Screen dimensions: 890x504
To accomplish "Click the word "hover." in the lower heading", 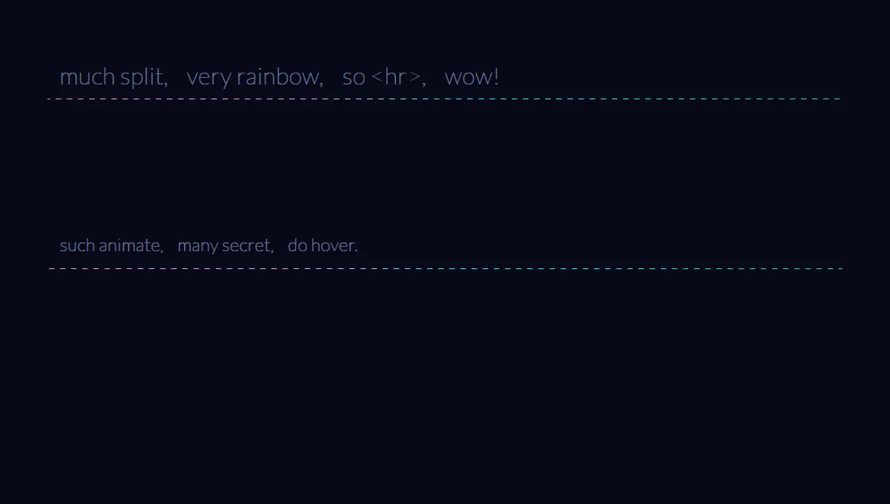I will (334, 245).
